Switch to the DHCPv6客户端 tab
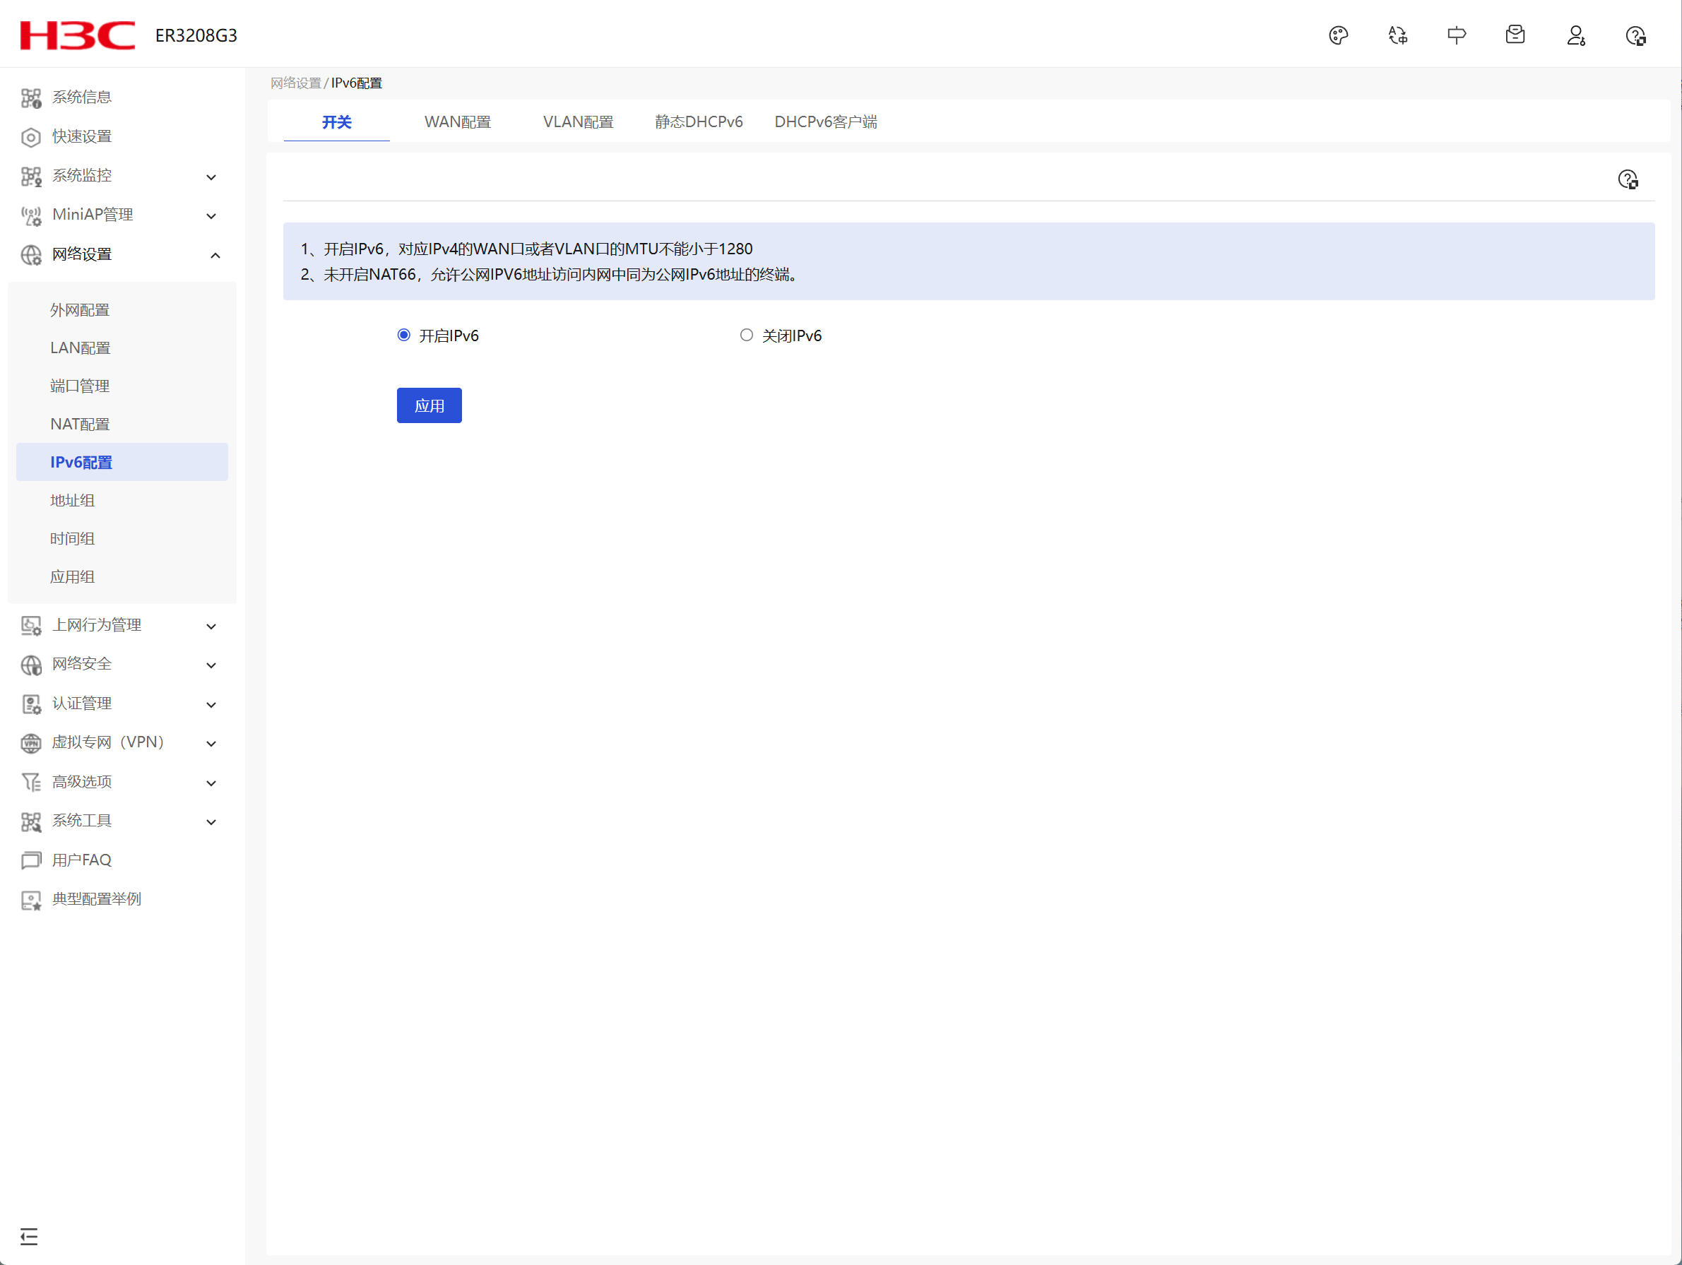The image size is (1682, 1265). tap(825, 121)
